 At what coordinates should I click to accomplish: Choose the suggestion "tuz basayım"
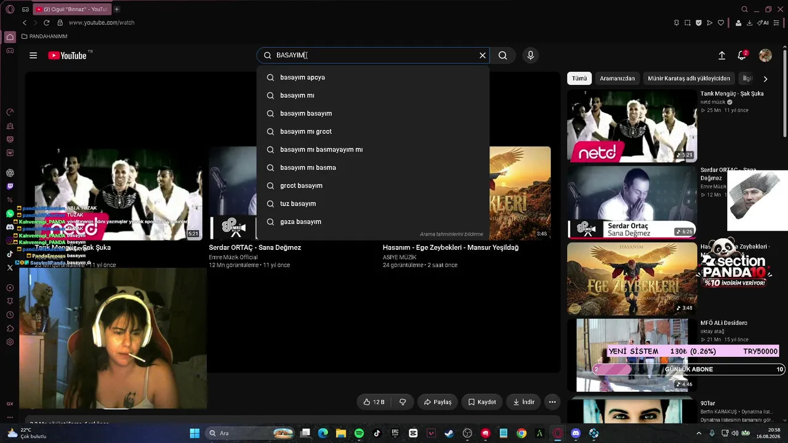(373, 204)
